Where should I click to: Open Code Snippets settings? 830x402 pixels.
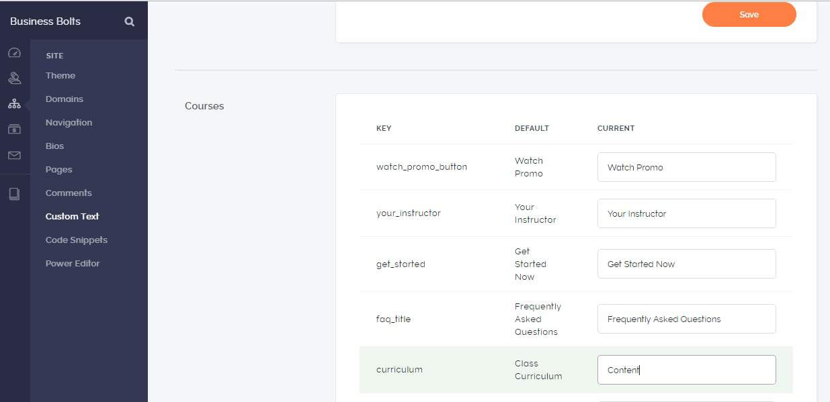click(x=77, y=240)
